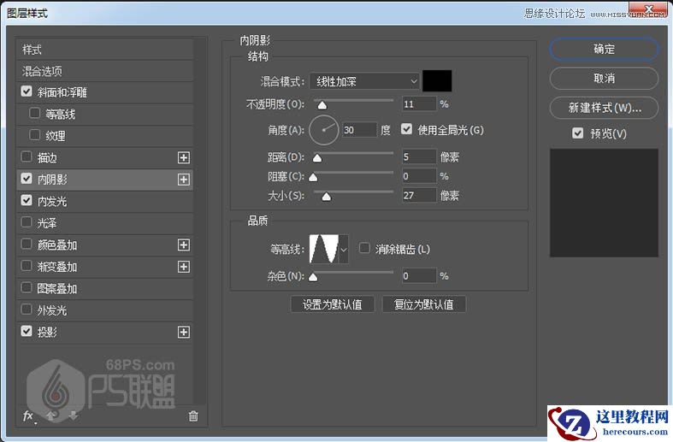
Task: Click the 大小 value field showing 27
Action: [x=419, y=196]
